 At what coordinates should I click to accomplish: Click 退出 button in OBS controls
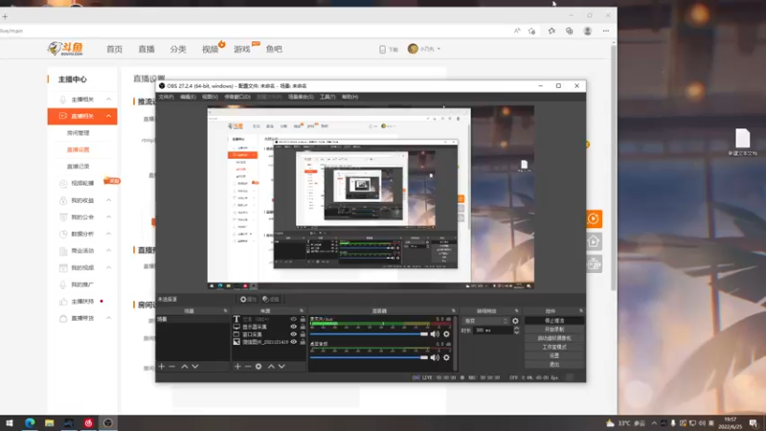pos(554,365)
